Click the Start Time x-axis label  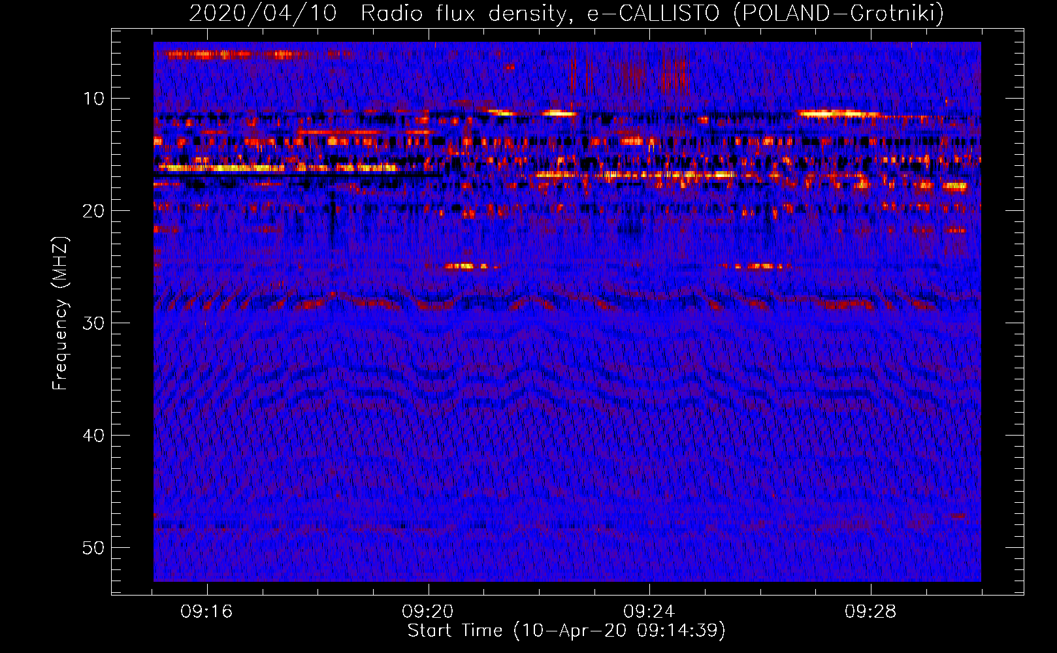(x=566, y=631)
